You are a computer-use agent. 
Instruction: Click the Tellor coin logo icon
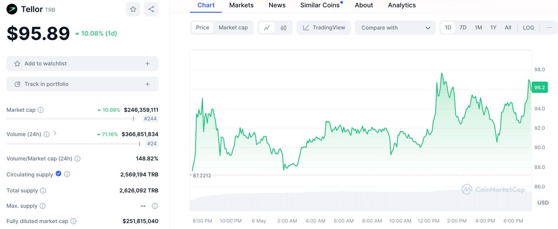pos(12,9)
